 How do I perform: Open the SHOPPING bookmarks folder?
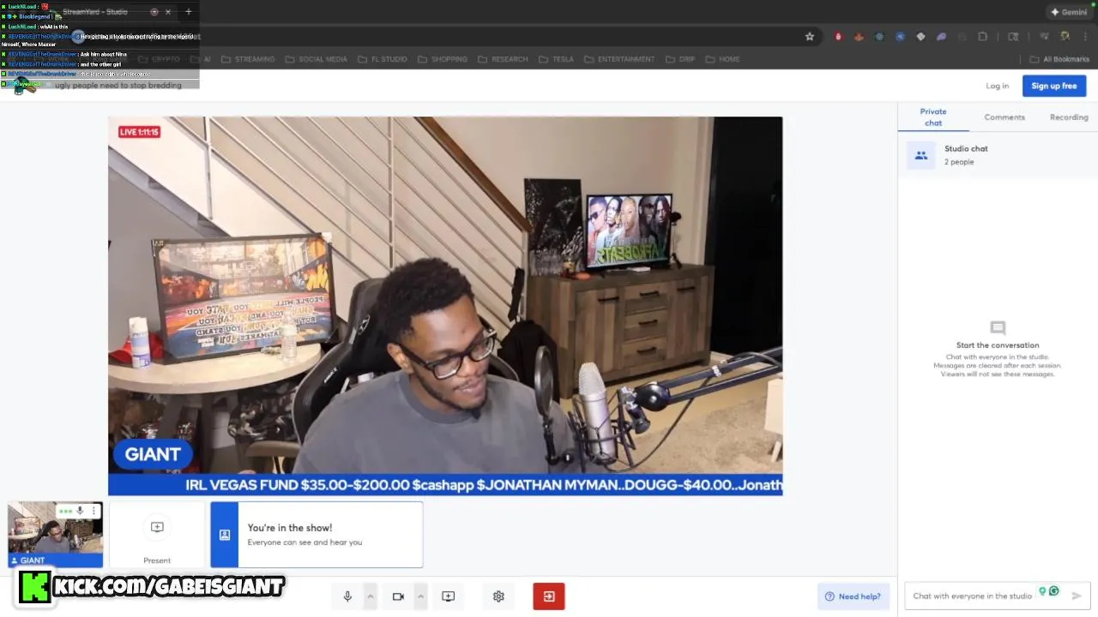pyautogui.click(x=443, y=59)
